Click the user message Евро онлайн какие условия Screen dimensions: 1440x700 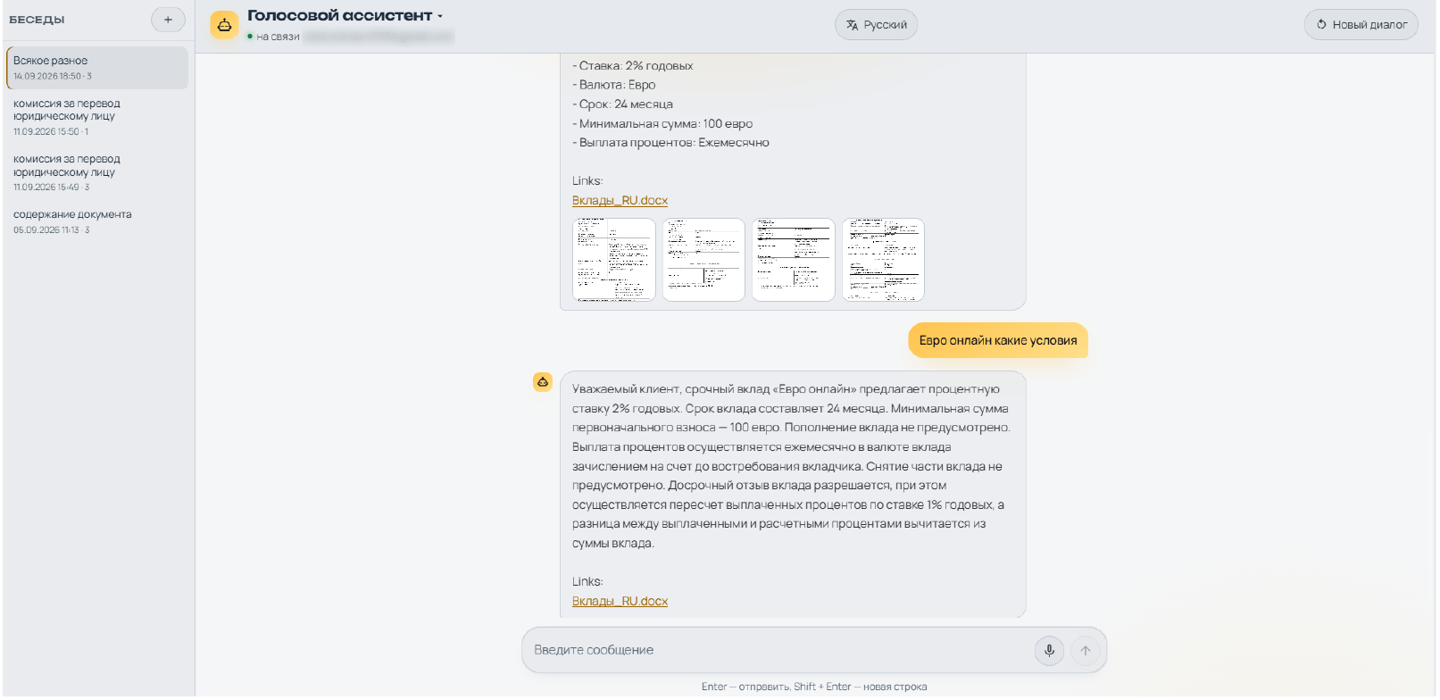pos(998,341)
